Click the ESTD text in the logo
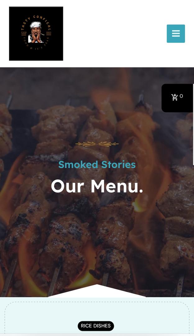Screen dimensions: 194x336 tap(24, 32)
